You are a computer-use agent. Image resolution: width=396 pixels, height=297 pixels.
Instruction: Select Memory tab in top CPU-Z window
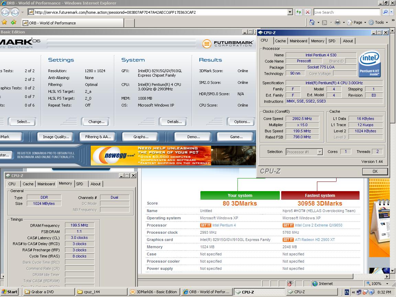(318, 41)
